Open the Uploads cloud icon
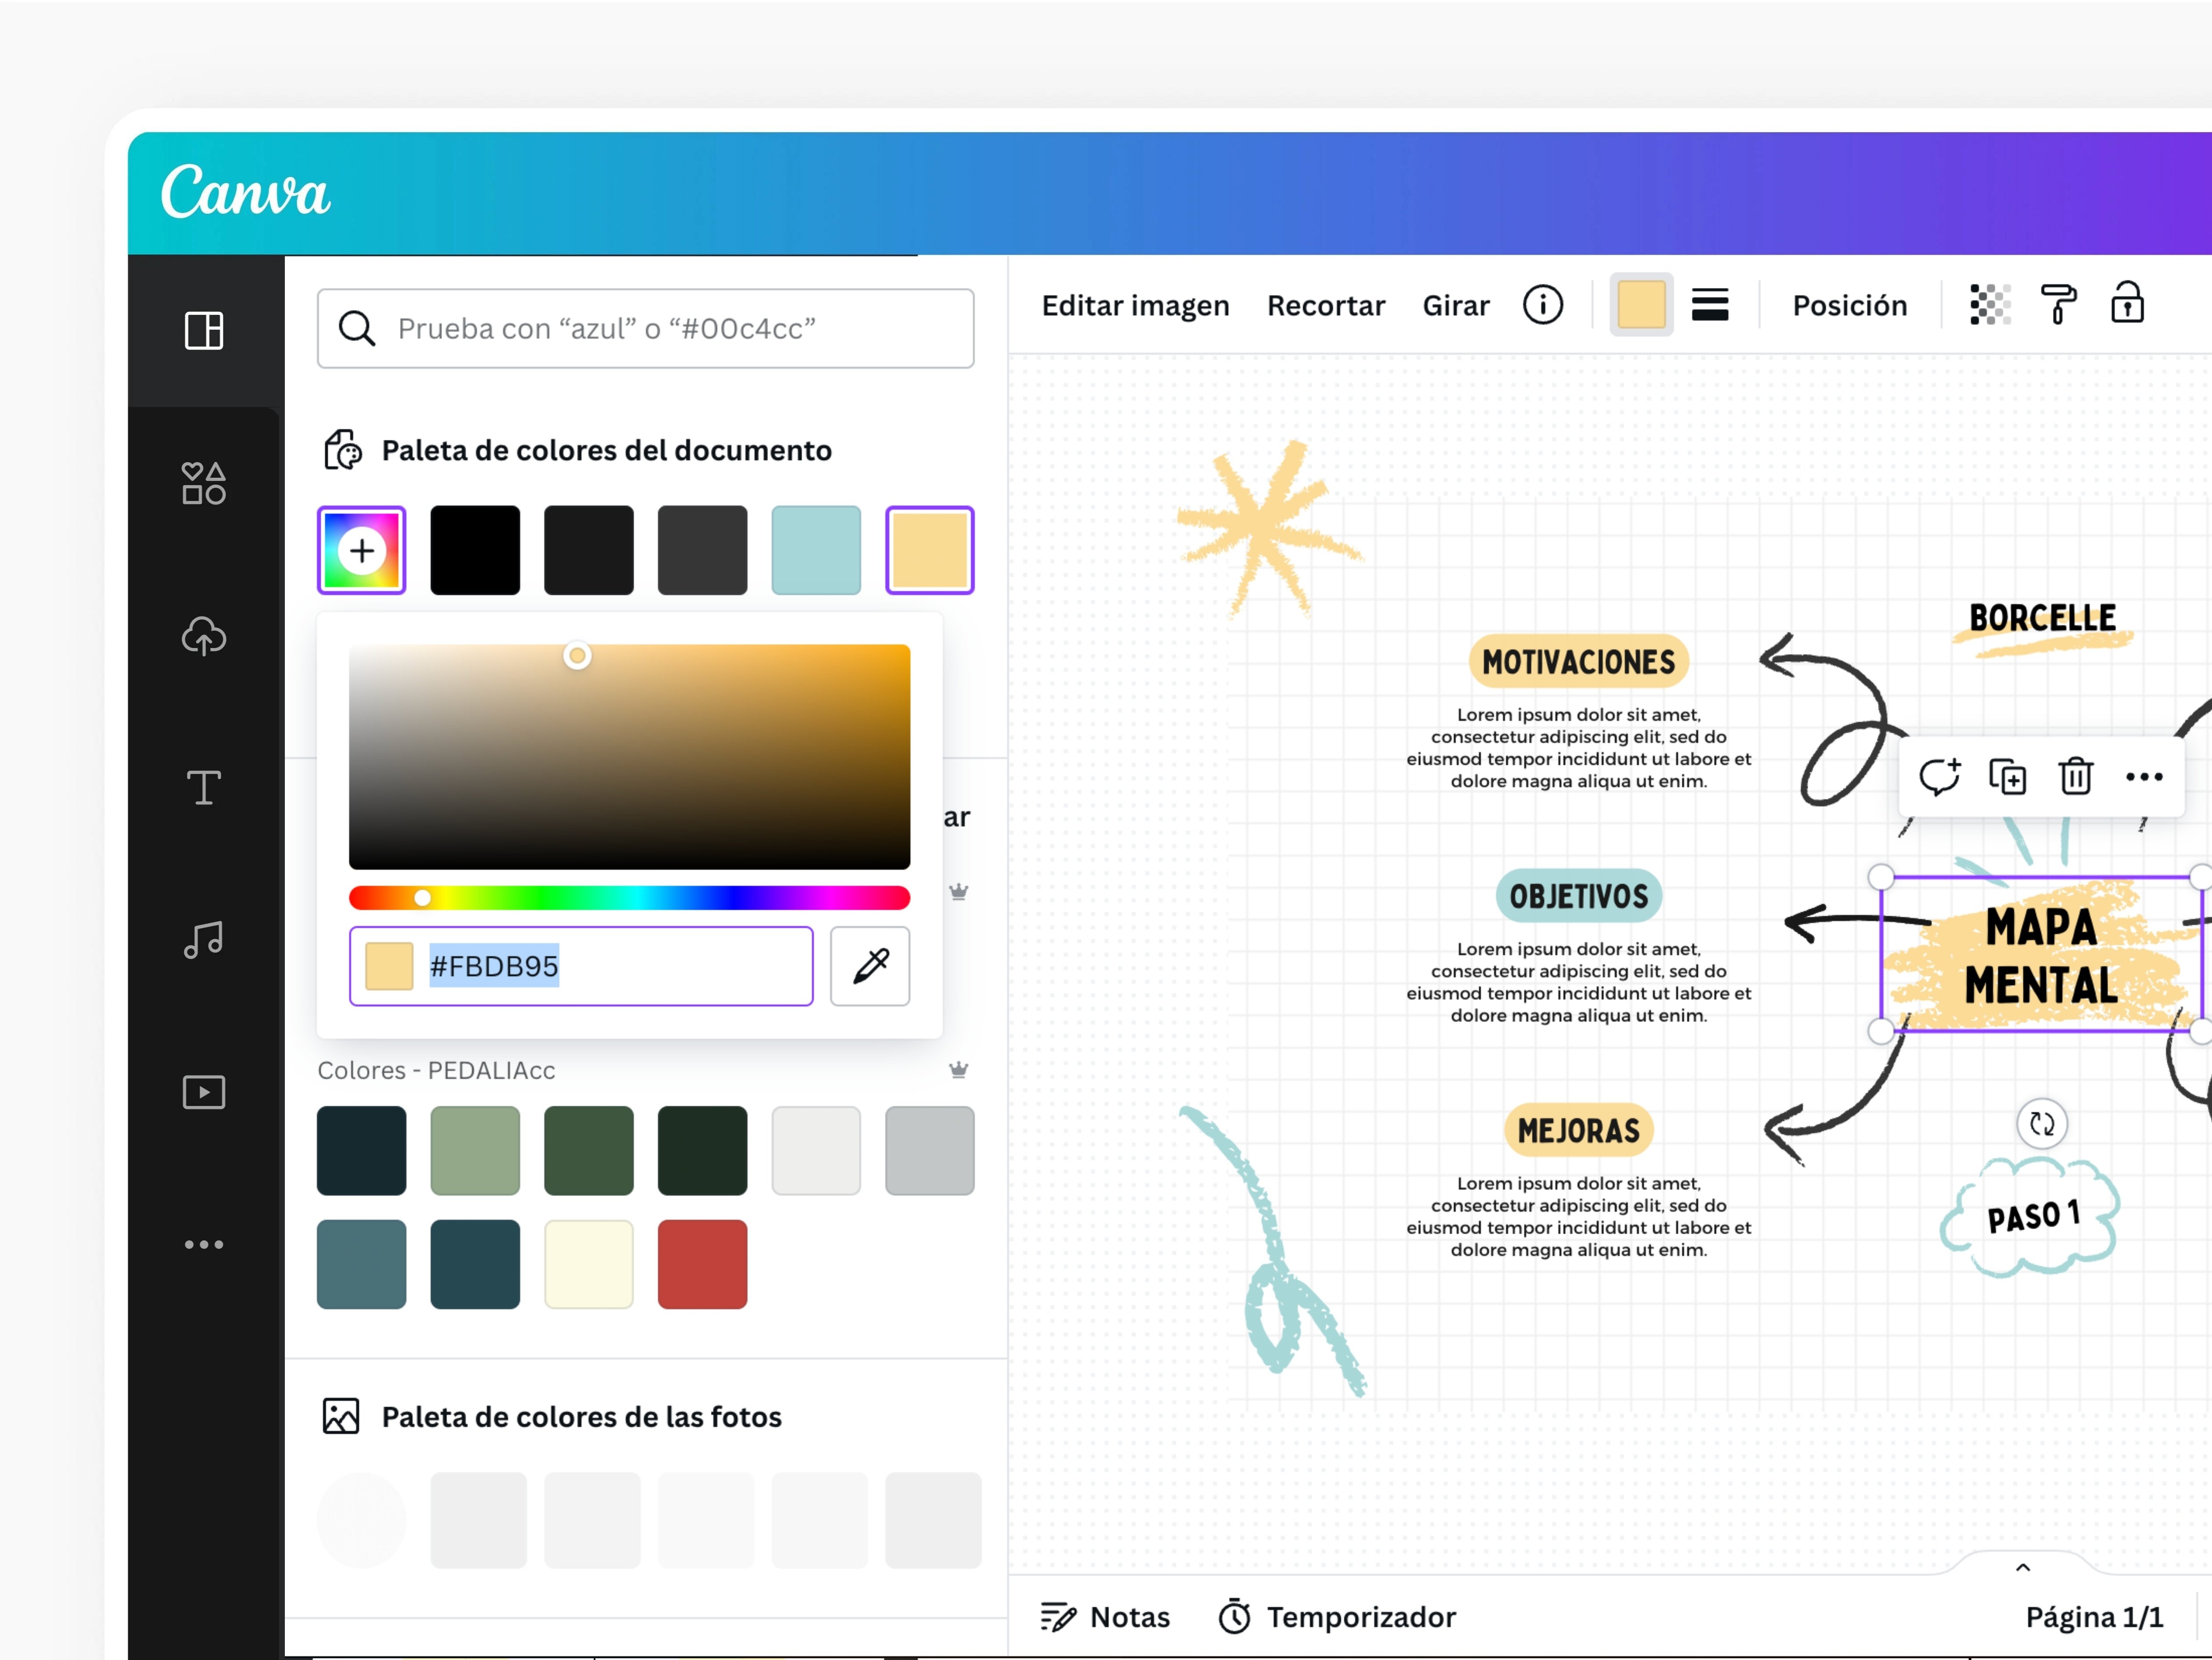Viewport: 2212px width, 1660px height. (204, 636)
